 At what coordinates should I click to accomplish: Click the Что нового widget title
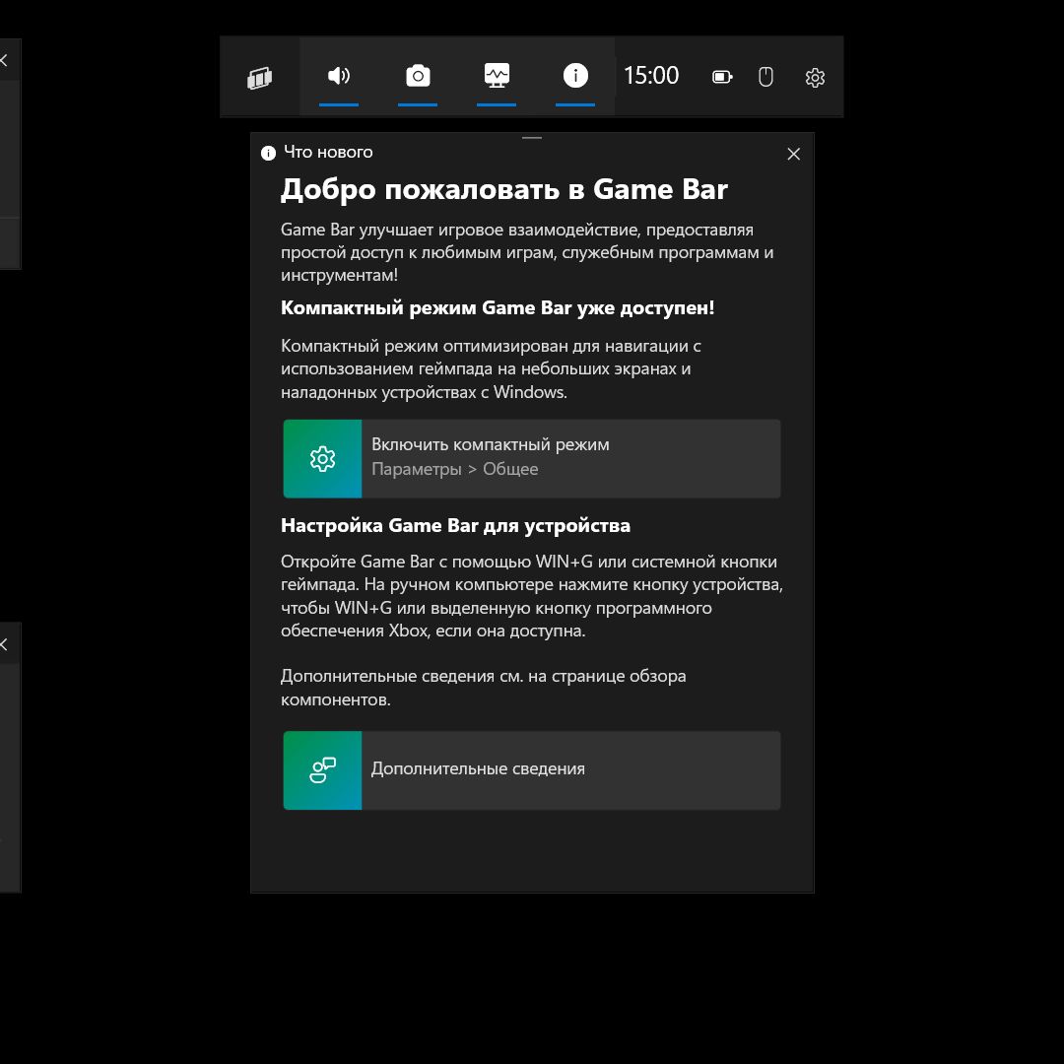328,152
